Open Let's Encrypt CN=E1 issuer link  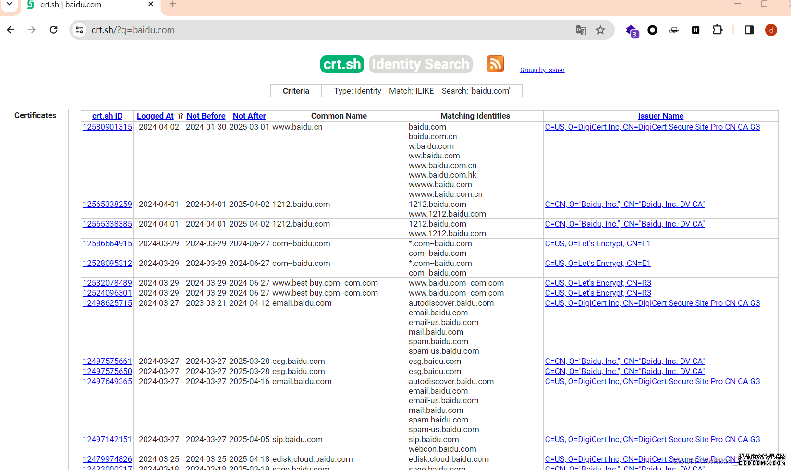click(x=597, y=243)
